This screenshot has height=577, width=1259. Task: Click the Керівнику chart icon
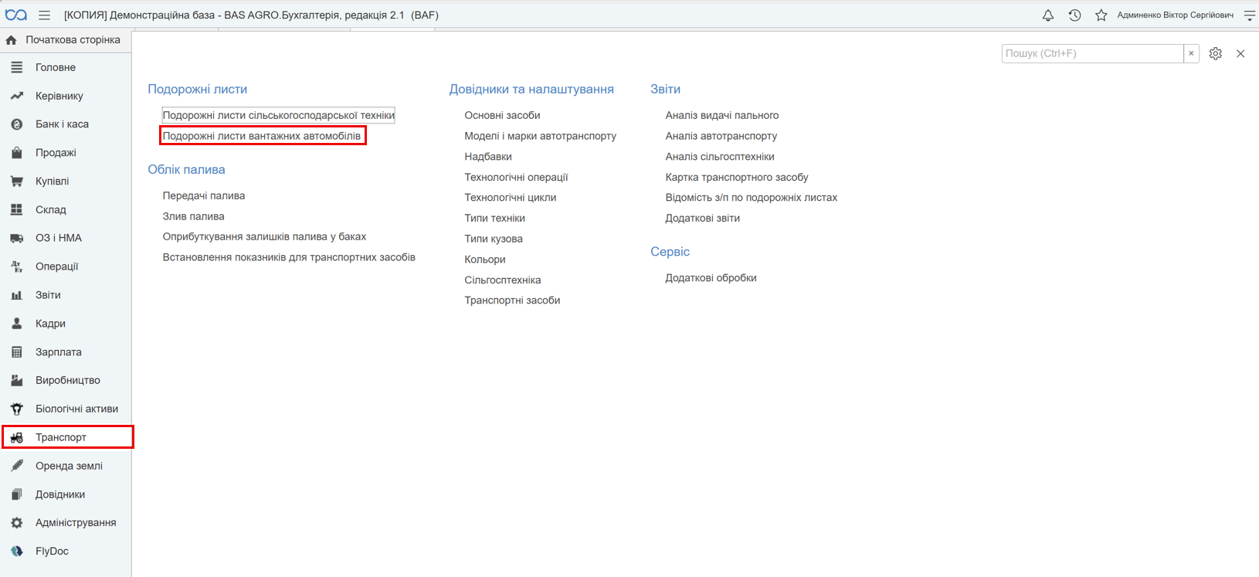point(16,96)
